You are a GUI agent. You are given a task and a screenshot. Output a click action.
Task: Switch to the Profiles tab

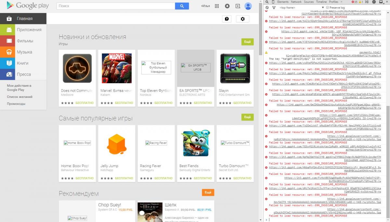pyautogui.click(x=334, y=2)
